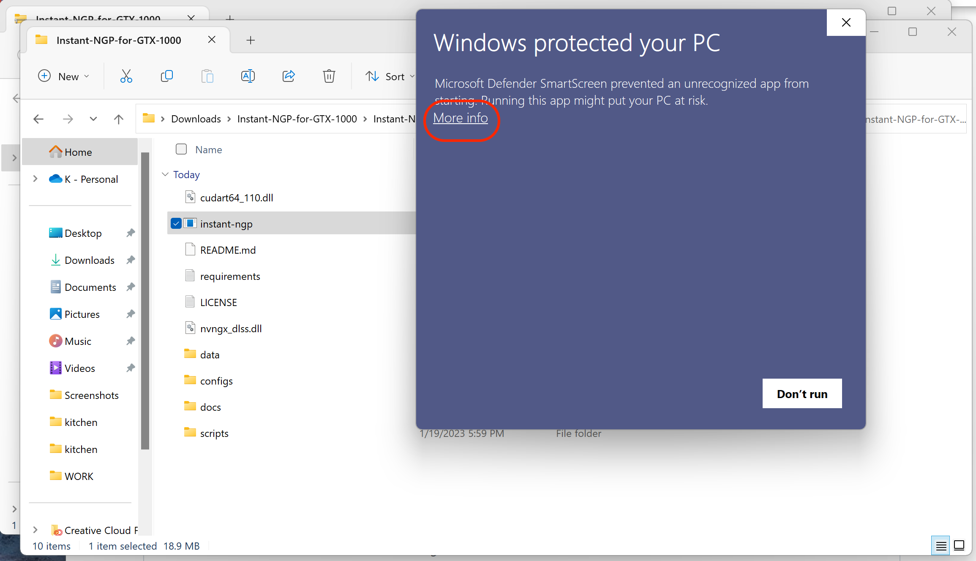This screenshot has height=561, width=976.
Task: Click the Copy icon in toolbar
Action: coord(167,76)
